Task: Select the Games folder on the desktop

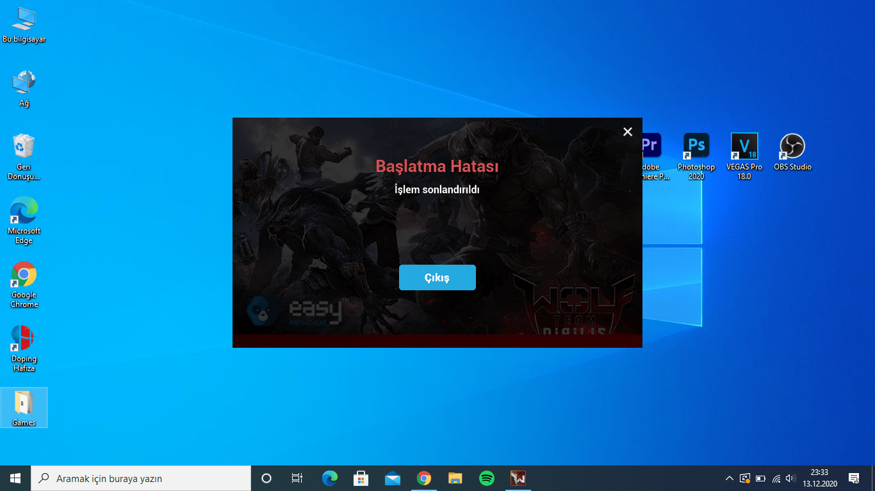Action: pyautogui.click(x=24, y=408)
